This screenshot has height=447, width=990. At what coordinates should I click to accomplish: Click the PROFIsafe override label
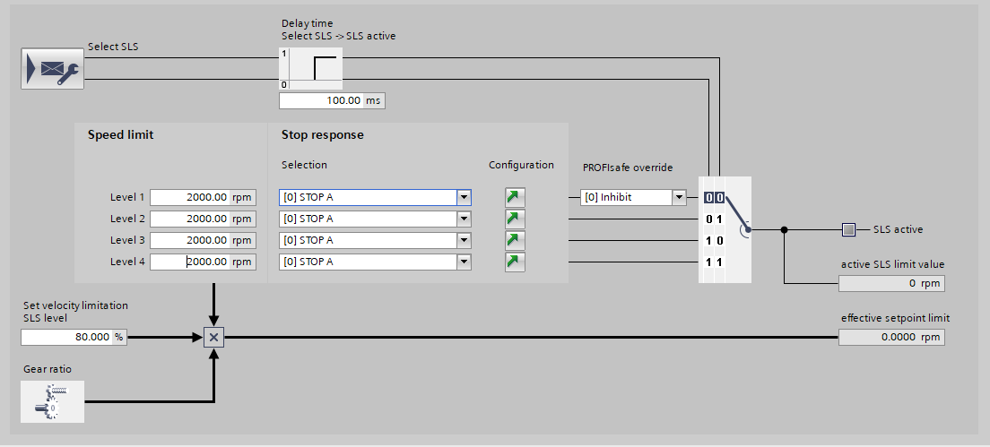coord(628,168)
